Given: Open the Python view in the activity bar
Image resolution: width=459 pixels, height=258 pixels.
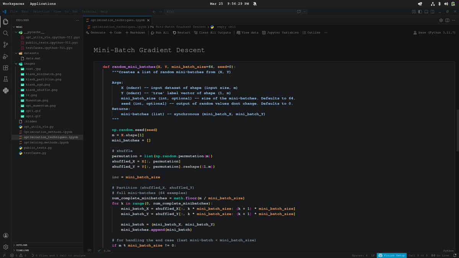Looking at the screenshot, I should pyautogui.click(x=5, y=91).
